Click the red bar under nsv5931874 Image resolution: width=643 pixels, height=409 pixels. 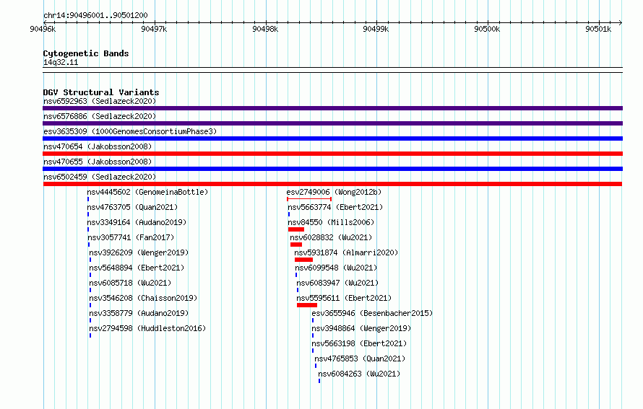click(304, 260)
